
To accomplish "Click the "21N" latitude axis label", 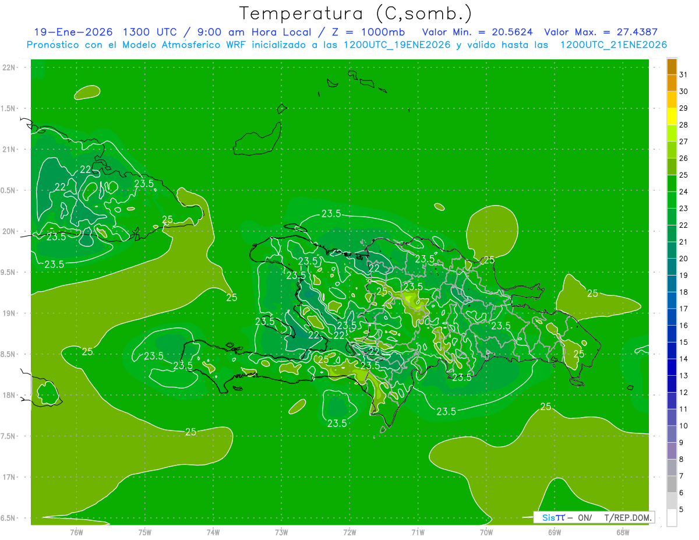I will point(9,150).
